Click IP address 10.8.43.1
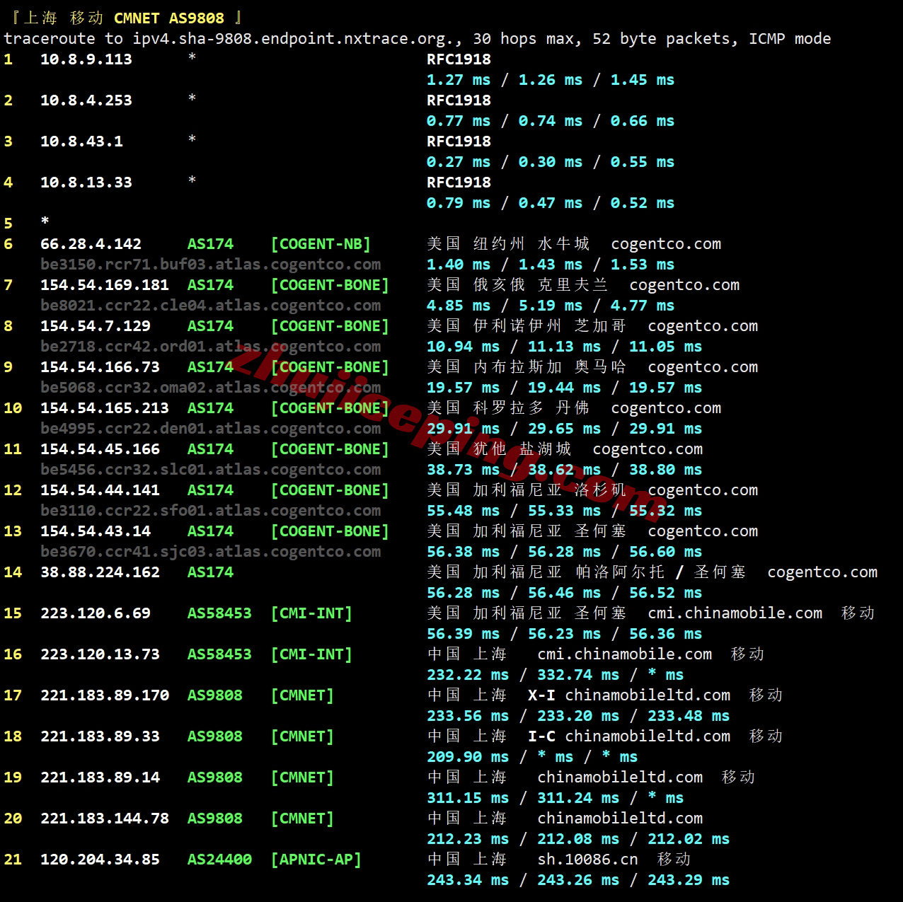Image resolution: width=903 pixels, height=902 pixels. pos(81,141)
